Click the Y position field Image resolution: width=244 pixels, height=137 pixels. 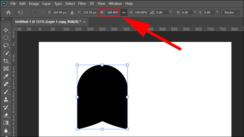point(89,12)
